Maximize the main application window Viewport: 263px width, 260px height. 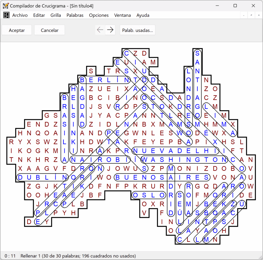point(235,6)
